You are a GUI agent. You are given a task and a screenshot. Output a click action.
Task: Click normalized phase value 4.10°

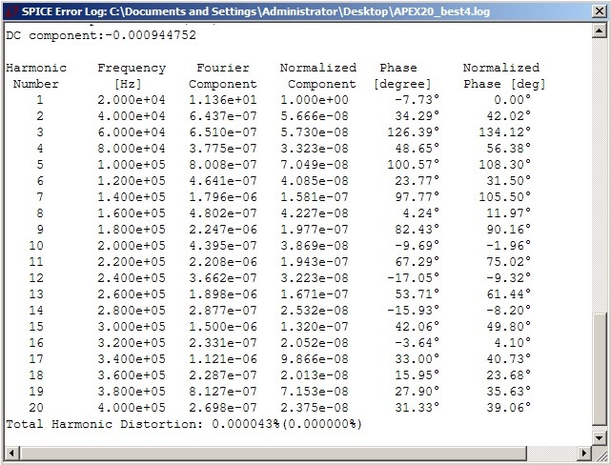coord(513,343)
